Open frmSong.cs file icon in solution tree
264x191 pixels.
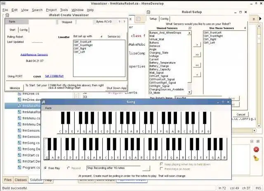coord(19,143)
